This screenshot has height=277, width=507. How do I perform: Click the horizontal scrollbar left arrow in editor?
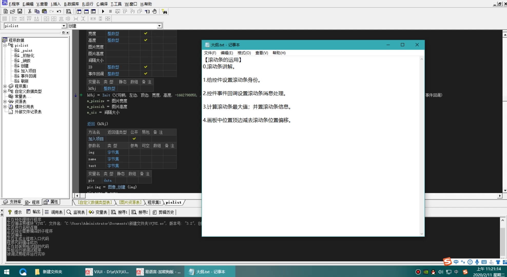pos(77,196)
